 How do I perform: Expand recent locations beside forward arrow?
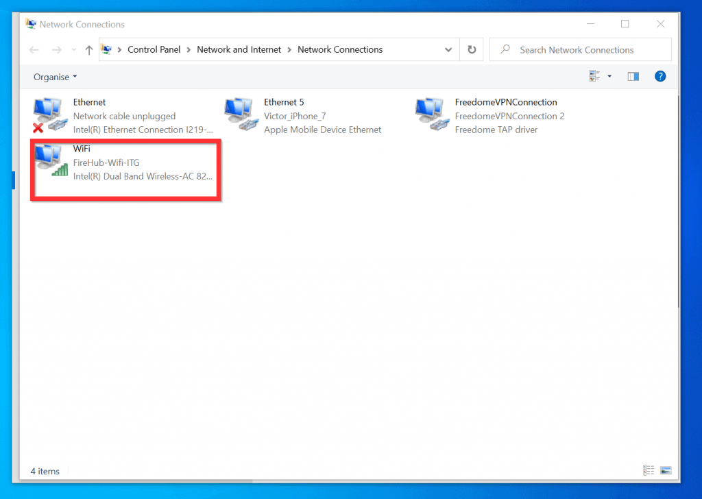point(73,49)
